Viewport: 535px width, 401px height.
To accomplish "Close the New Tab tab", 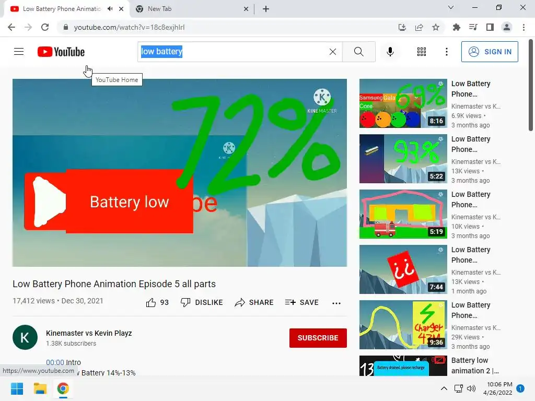I will (246, 9).
